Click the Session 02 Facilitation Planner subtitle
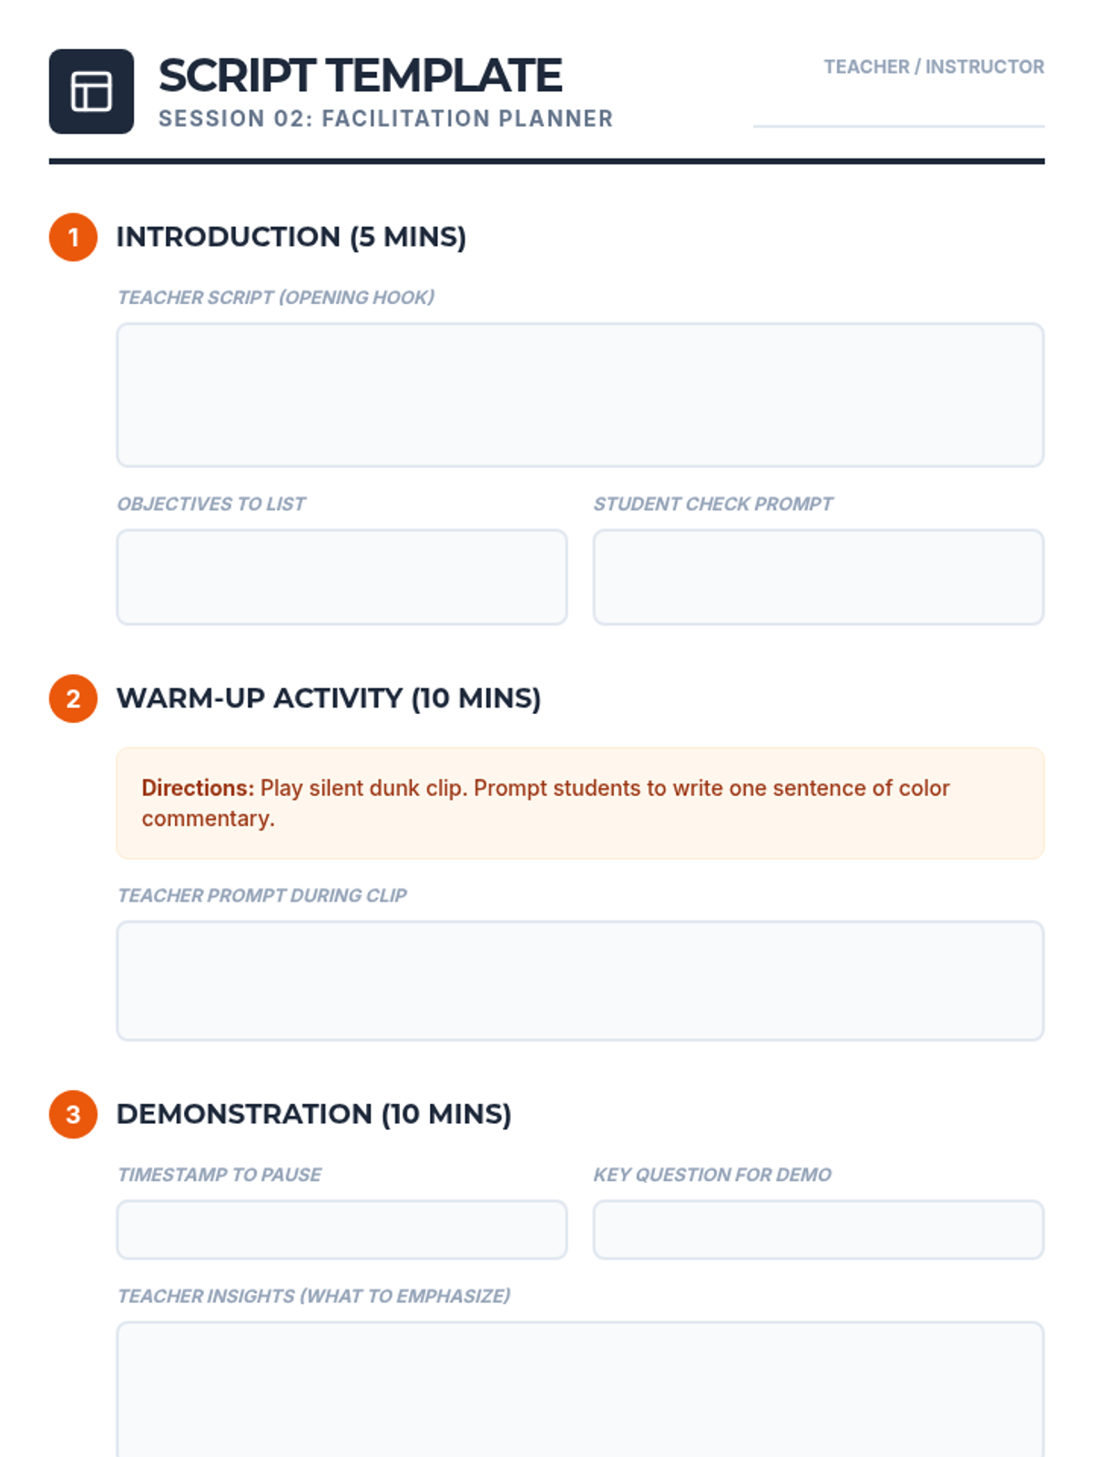The height and width of the screenshot is (1457, 1093). click(x=386, y=118)
